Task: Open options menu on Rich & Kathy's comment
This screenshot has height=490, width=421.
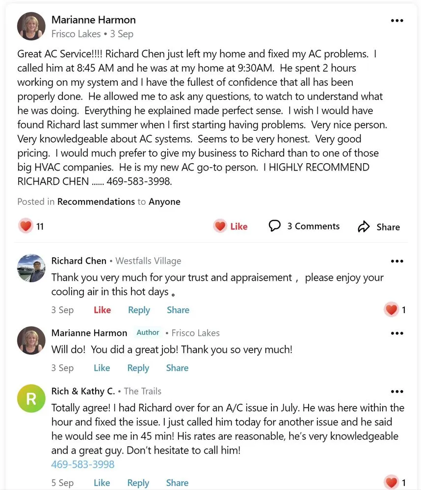Action: [396, 392]
